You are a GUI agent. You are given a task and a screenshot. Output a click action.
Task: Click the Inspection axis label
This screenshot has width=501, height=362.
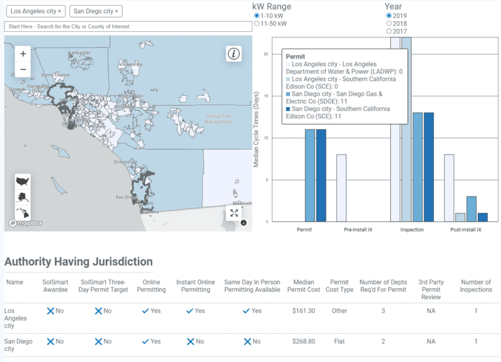pos(412,230)
